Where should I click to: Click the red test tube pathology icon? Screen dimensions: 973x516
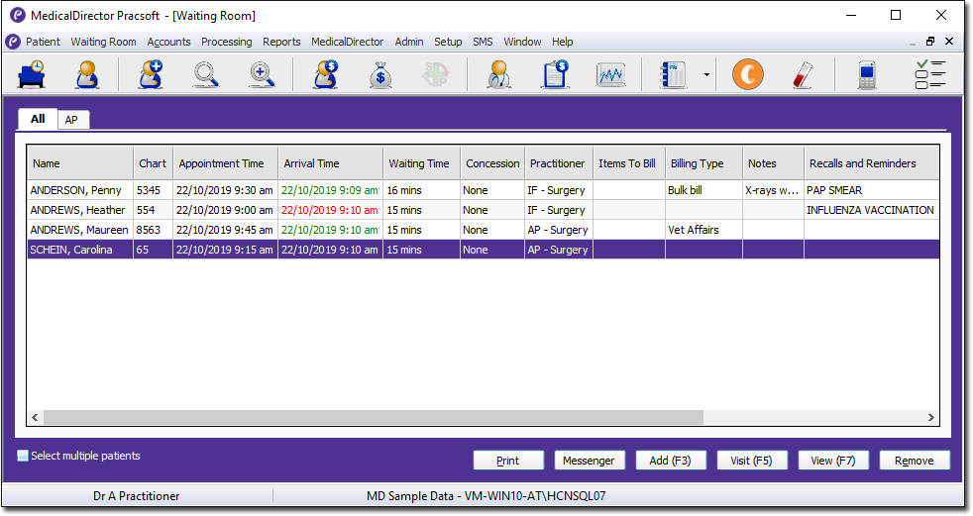tap(801, 75)
